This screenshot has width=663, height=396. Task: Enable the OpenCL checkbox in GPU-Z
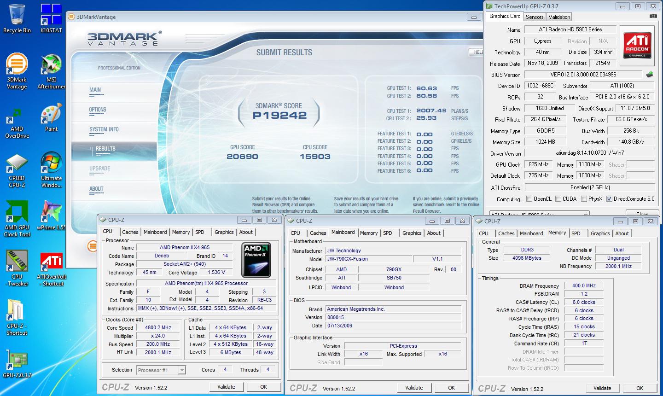click(529, 199)
